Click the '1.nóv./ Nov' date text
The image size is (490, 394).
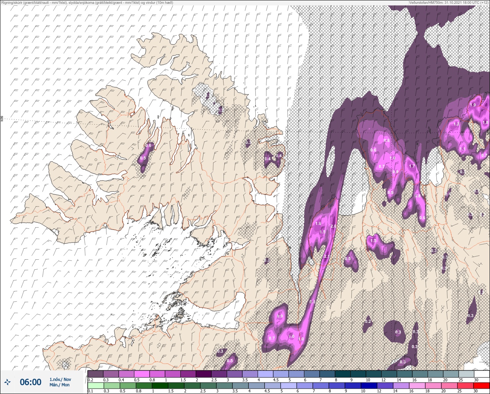click(60, 379)
